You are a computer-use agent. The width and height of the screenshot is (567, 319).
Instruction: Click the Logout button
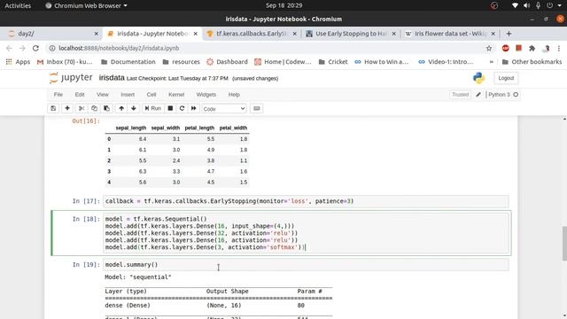(x=506, y=78)
